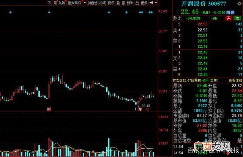The image size is (243, 157).
Task: Click the 总手 value 8322
Action: pos(202,105)
